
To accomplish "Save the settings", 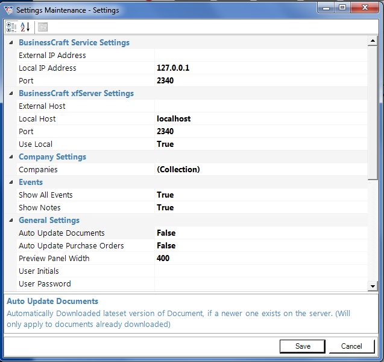I will pyautogui.click(x=303, y=346).
